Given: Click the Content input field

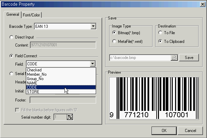Looking at the screenshot, I should click(63, 45).
